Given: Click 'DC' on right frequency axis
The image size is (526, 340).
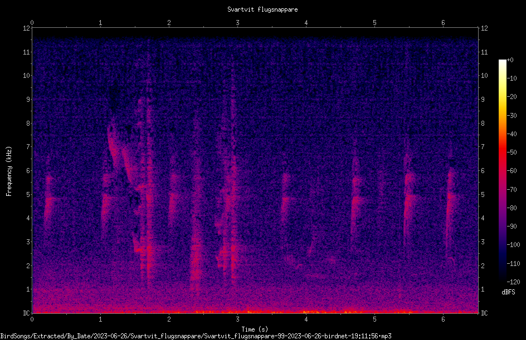Looking at the screenshot, I should 484,313.
